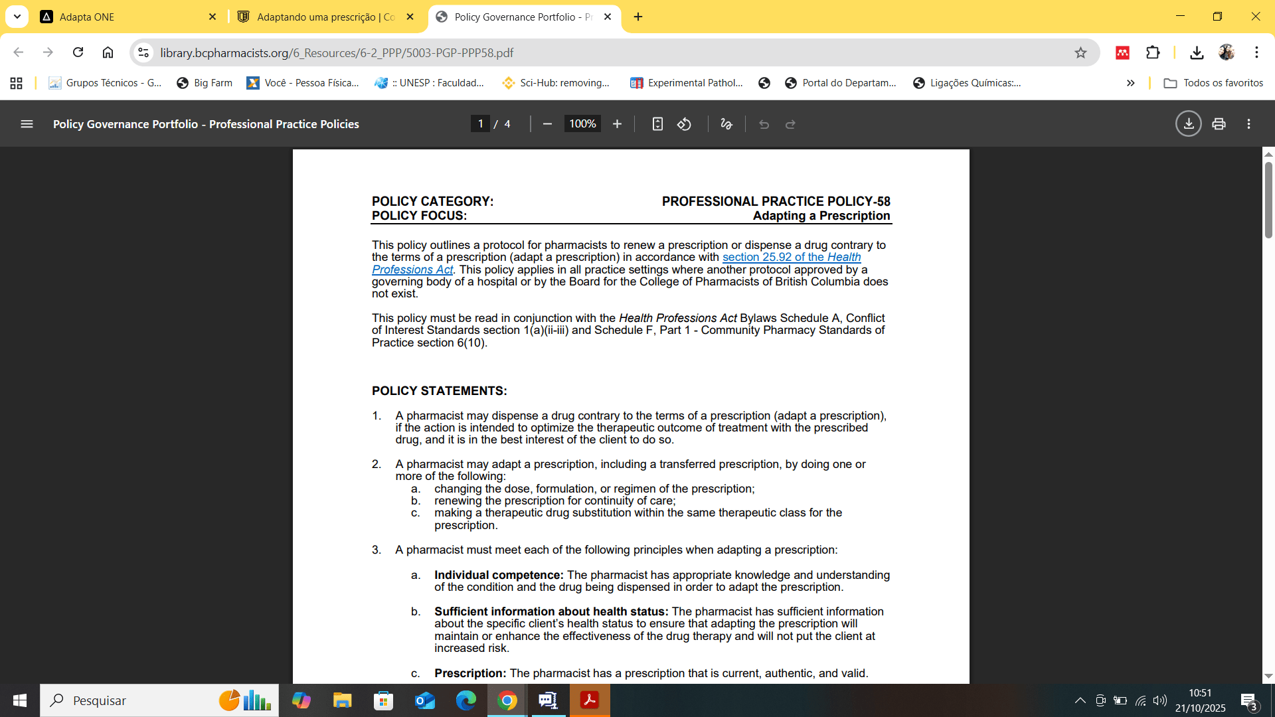Image resolution: width=1275 pixels, height=717 pixels.
Task: Activate the PDF draw annotation tool
Action: [x=726, y=124]
